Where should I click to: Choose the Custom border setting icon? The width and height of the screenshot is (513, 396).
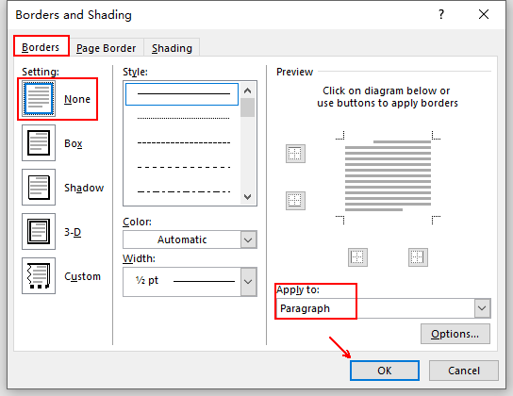pyautogui.click(x=39, y=275)
